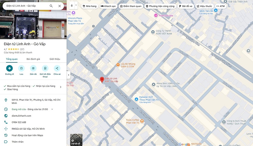This screenshot has height=146, width=253.
Task: Toggle the Hiệu thuốc filter chip
Action: 204,6
